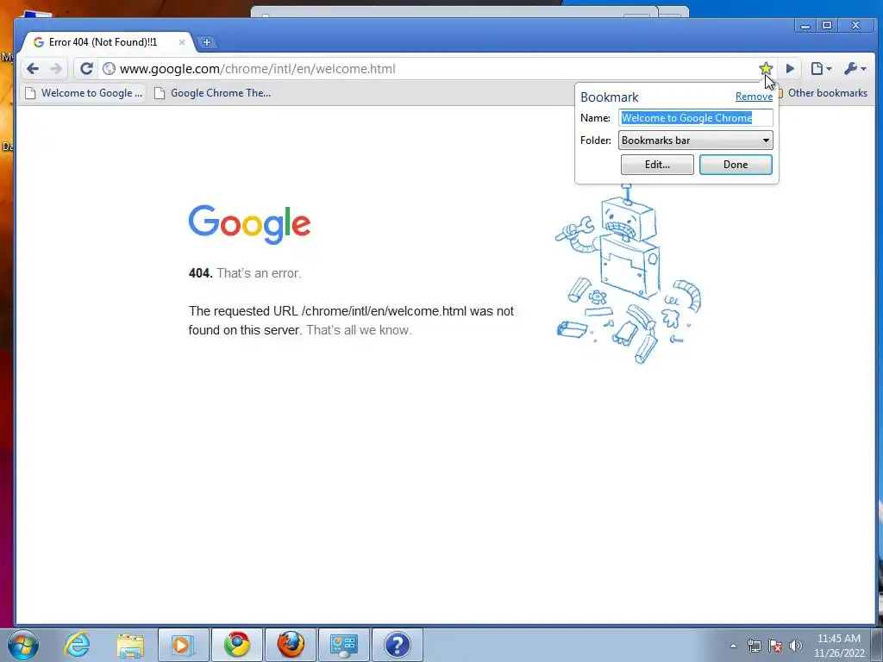Click the '404.' error text
This screenshot has height=662, width=883.
200,273
